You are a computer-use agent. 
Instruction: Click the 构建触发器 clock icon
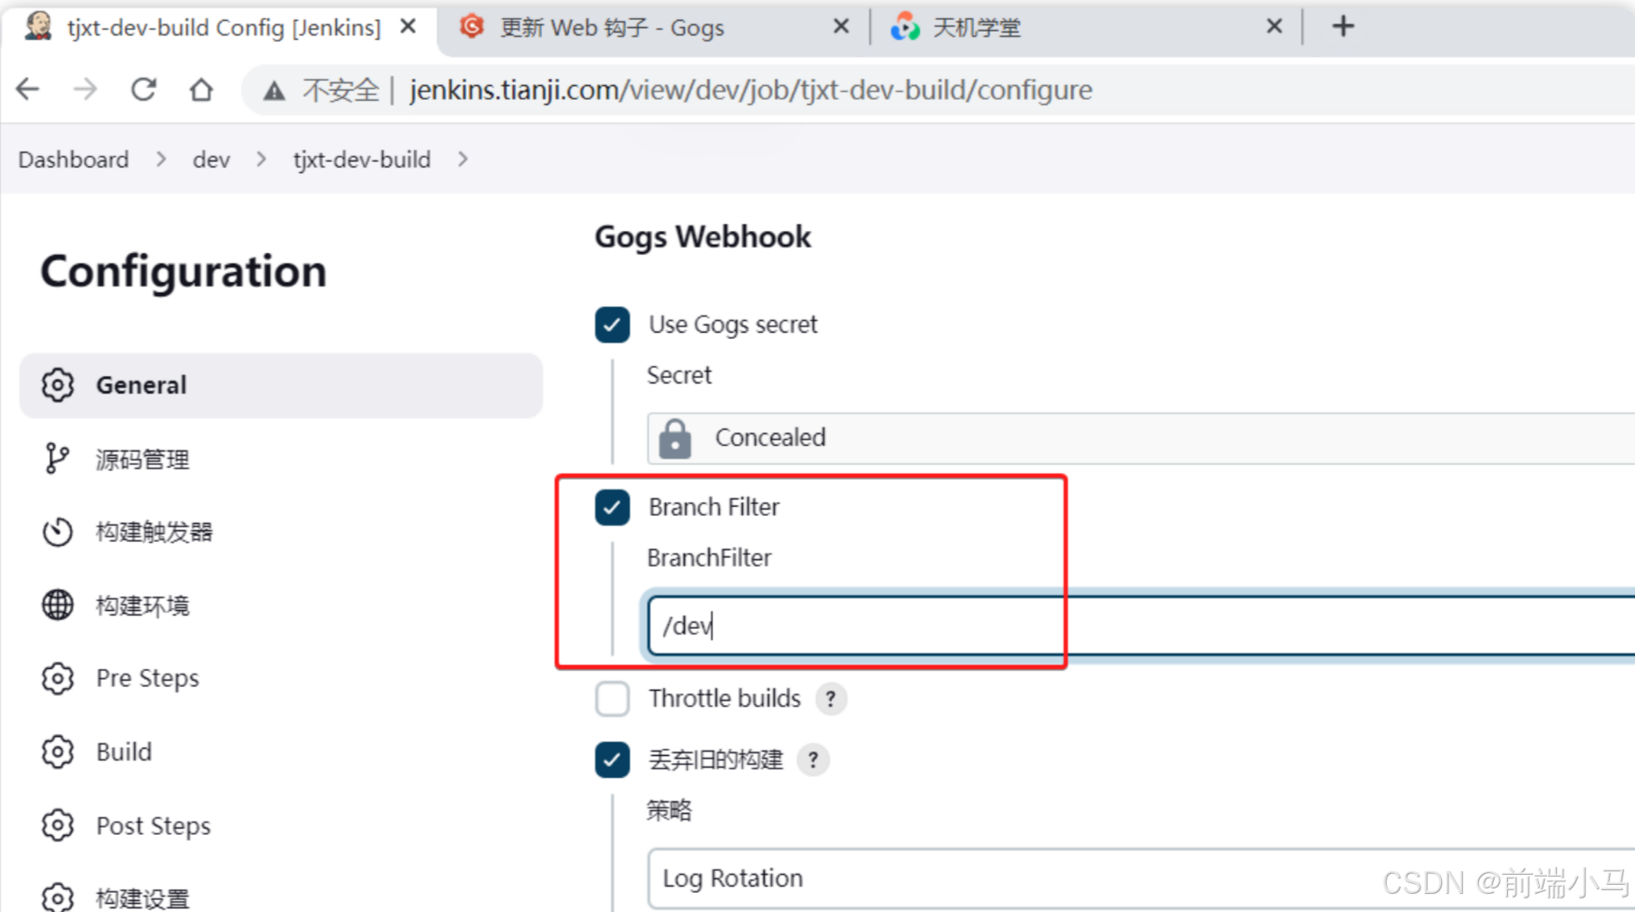[x=57, y=532]
